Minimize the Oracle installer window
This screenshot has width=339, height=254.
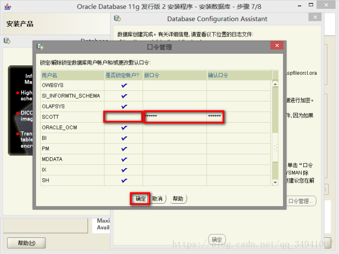click(299, 5)
